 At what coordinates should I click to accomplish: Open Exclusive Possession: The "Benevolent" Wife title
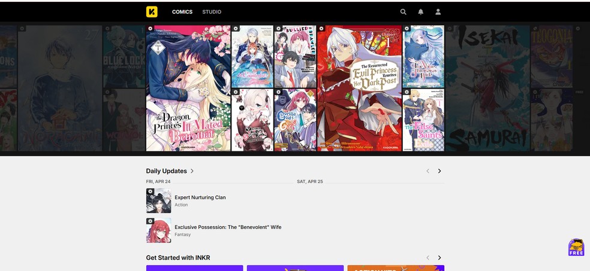click(x=228, y=227)
